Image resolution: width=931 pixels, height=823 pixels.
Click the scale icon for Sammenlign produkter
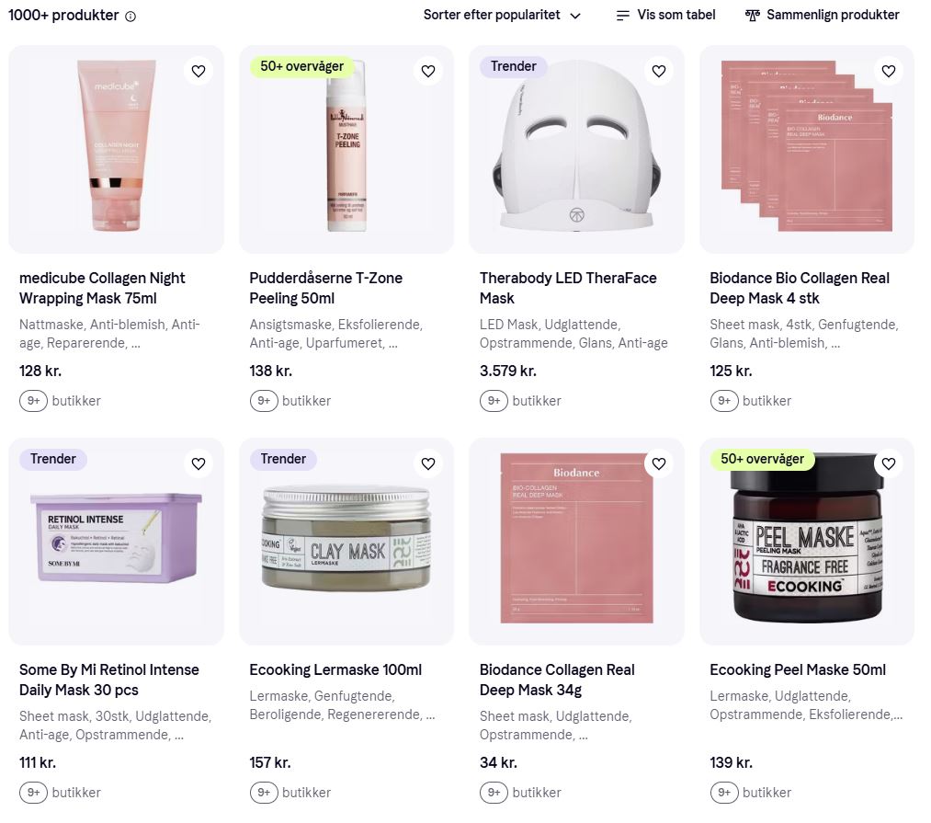point(753,16)
